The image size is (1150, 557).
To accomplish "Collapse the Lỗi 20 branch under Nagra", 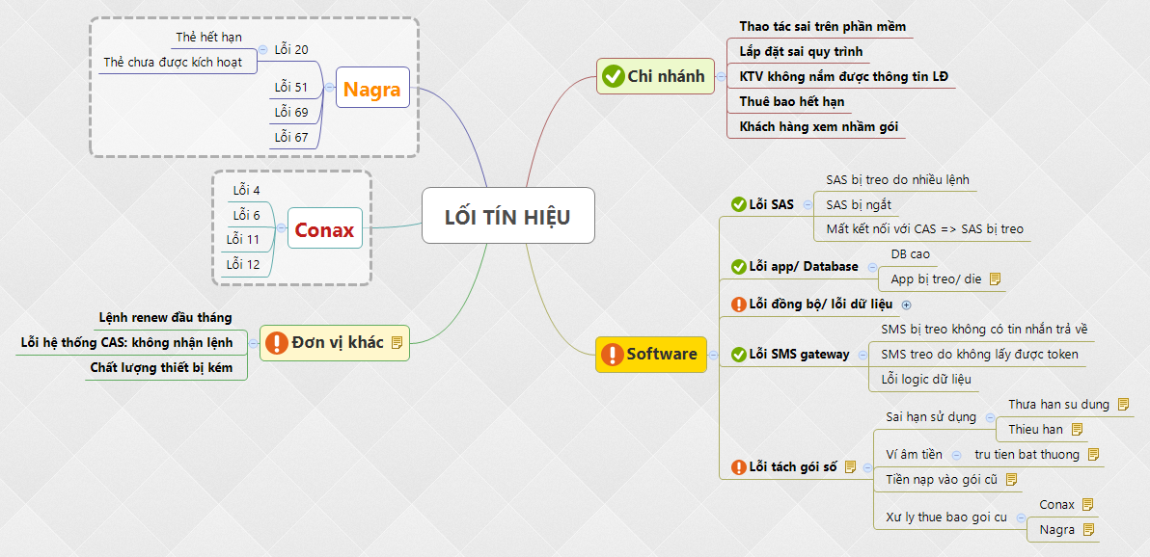I will pos(262,49).
